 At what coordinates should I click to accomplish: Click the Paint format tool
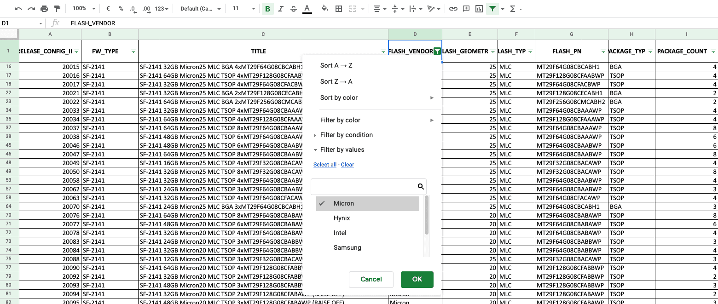(57, 8)
